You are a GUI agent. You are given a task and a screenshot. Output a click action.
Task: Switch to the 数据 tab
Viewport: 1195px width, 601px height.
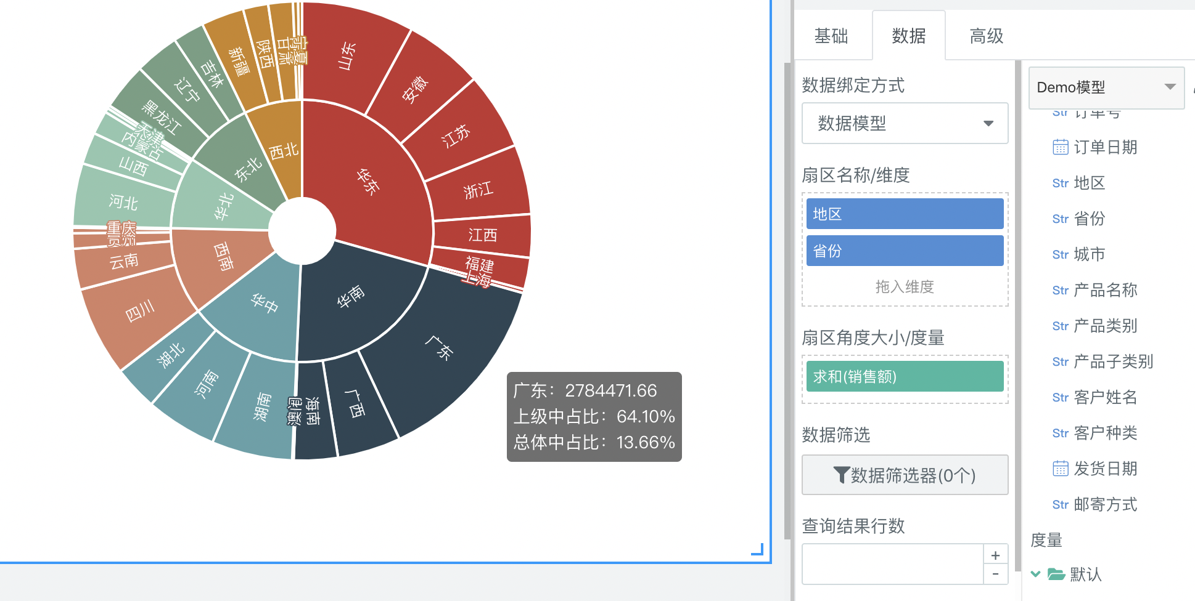coord(909,36)
